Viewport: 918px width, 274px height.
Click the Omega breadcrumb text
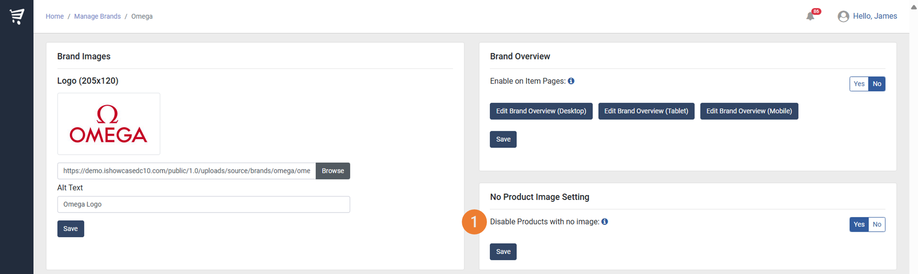(142, 16)
